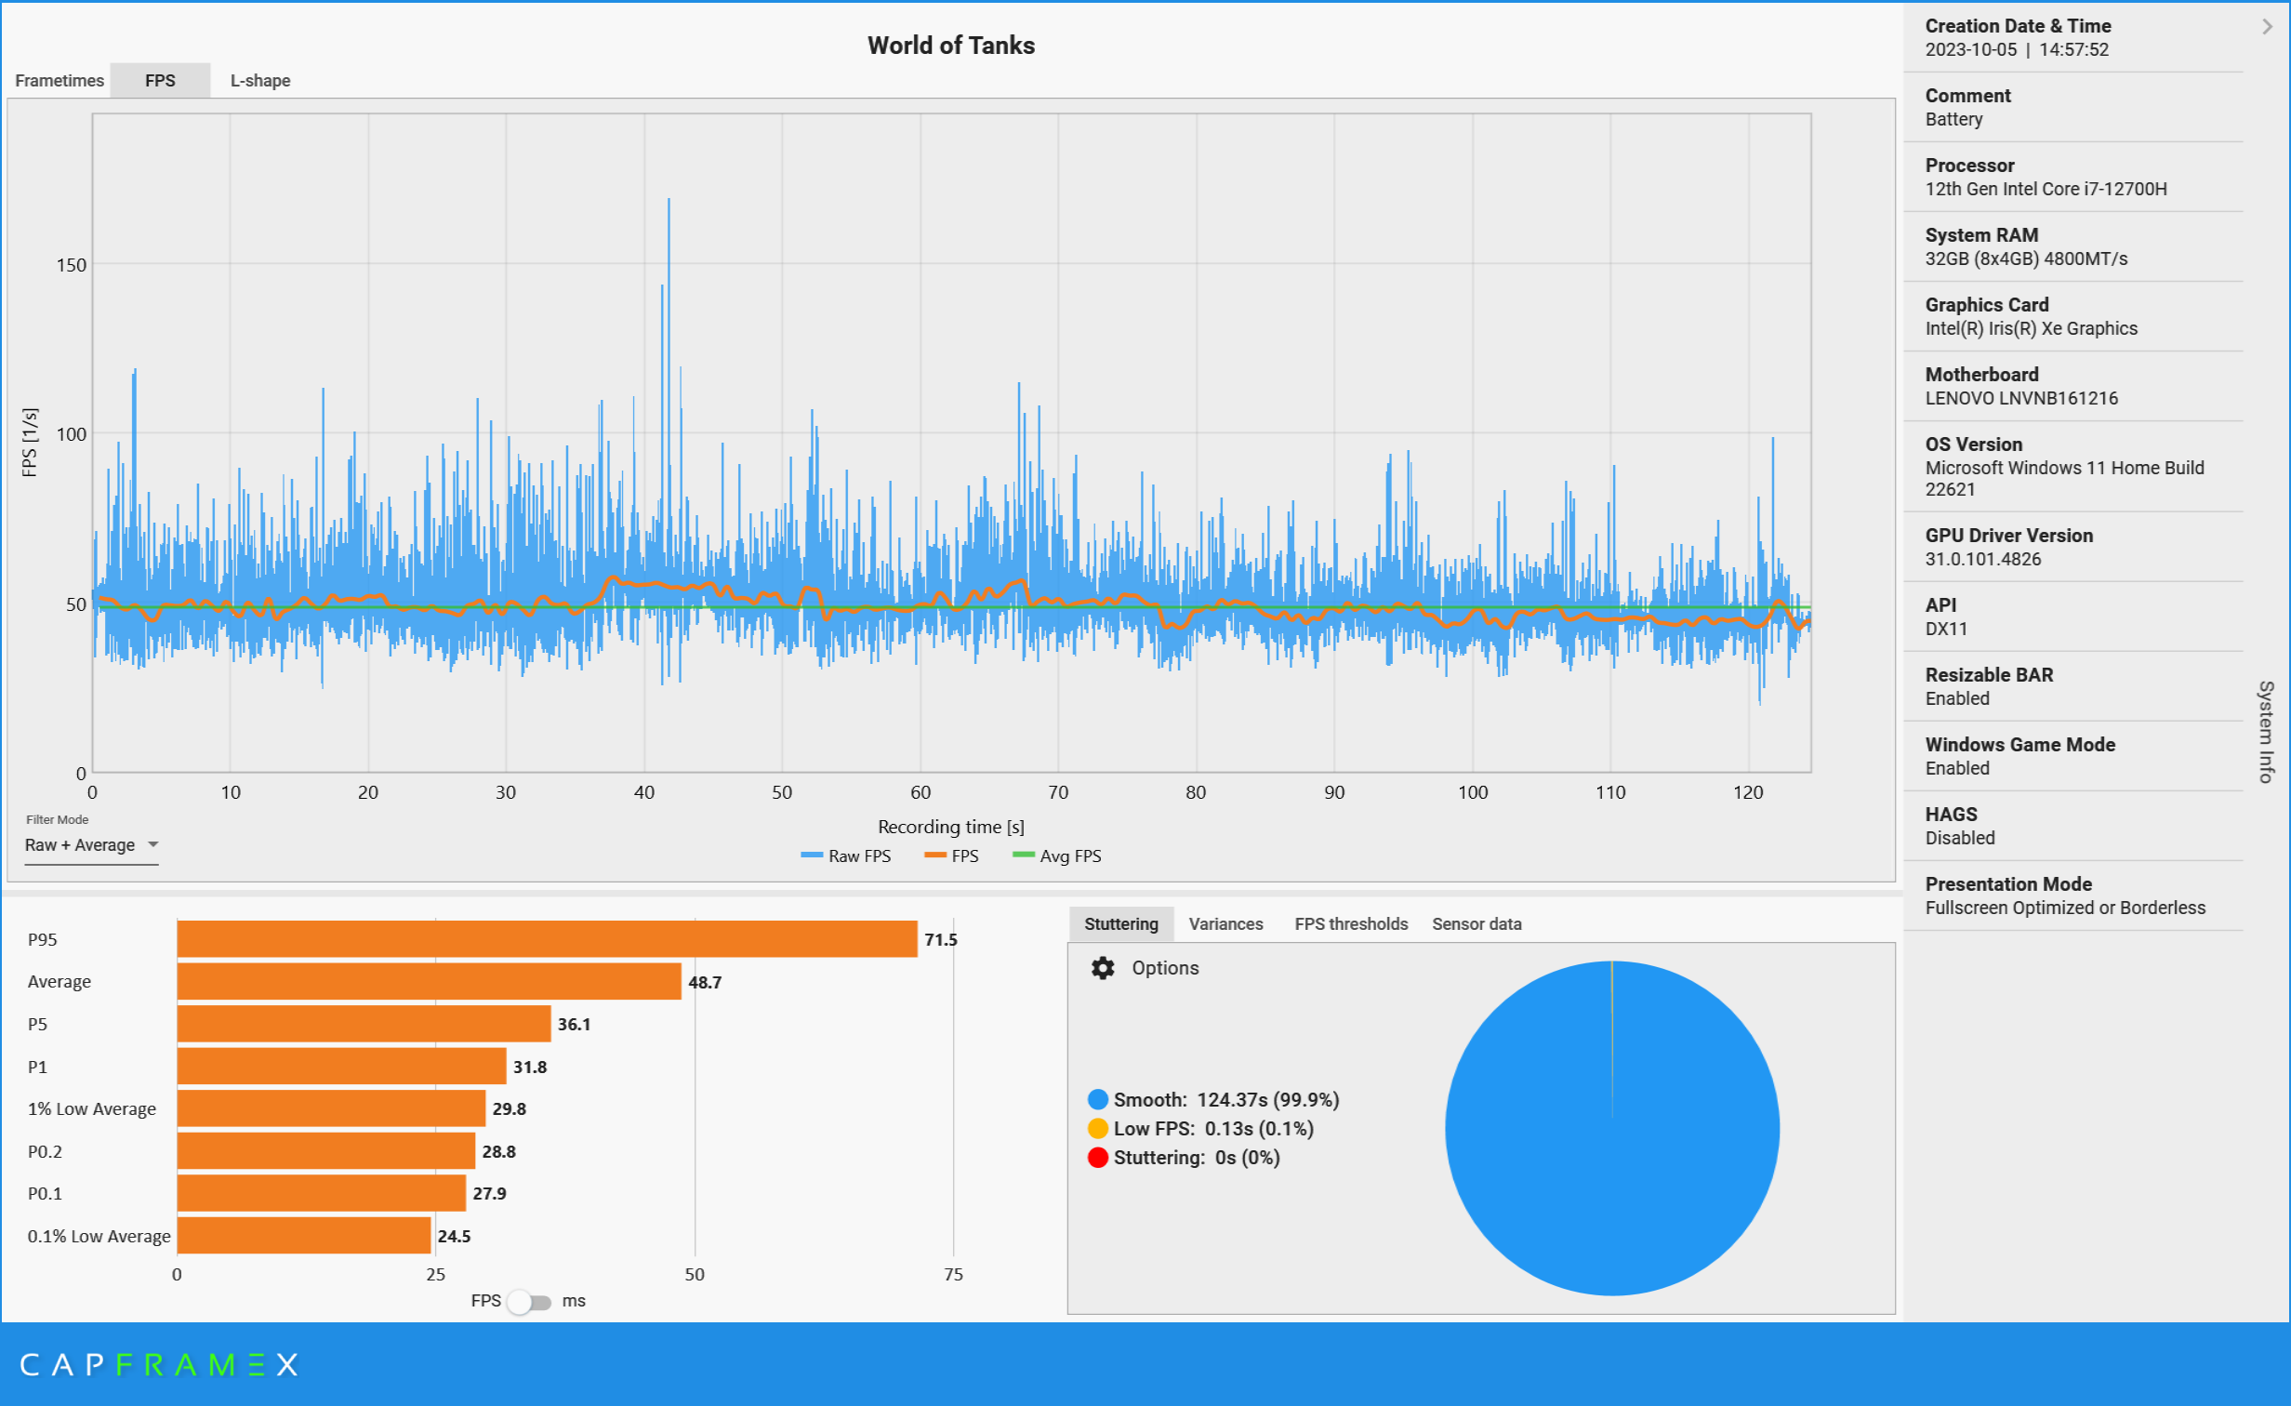
Task: Open the Filter Mode dropdown
Action: [x=91, y=845]
